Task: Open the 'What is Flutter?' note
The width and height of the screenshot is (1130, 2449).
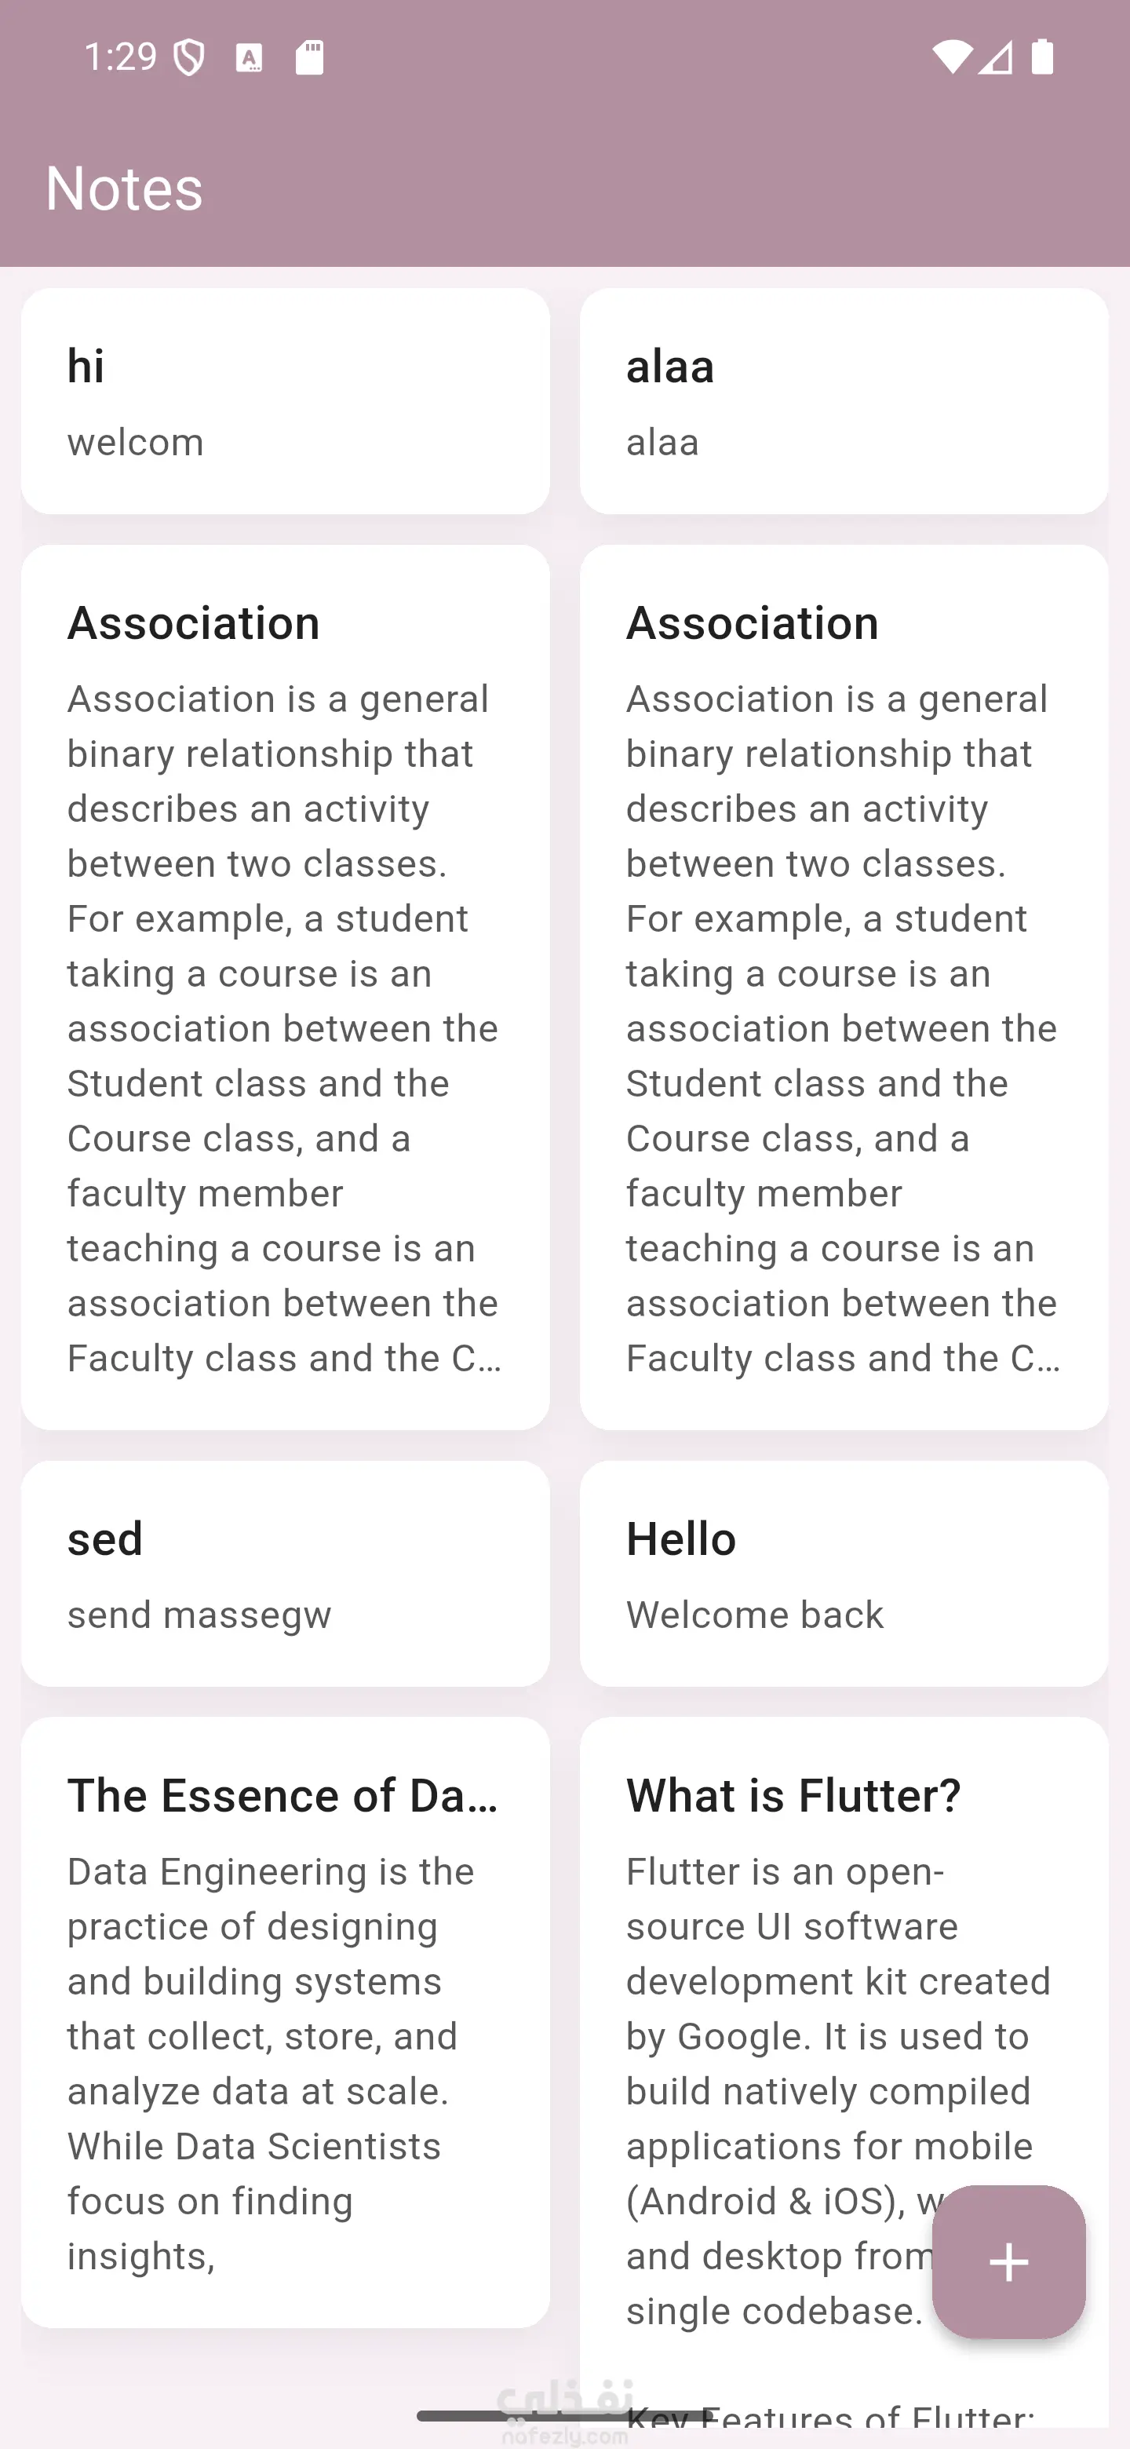Action: (844, 2072)
